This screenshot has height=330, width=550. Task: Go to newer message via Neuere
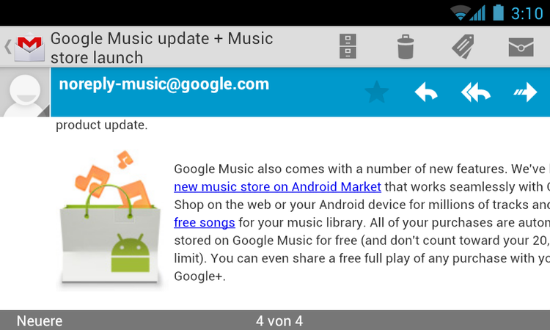[x=40, y=321]
